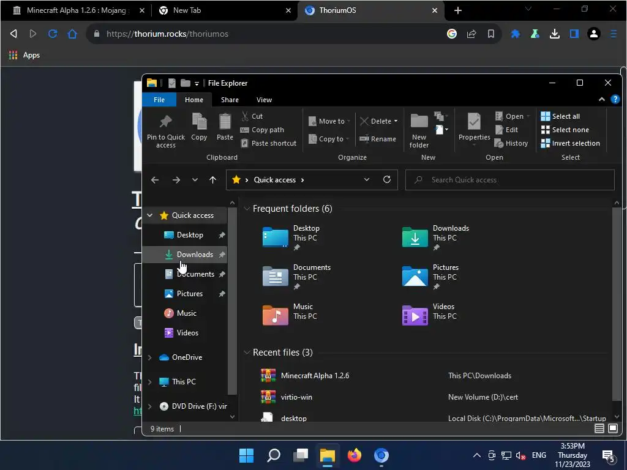The image size is (627, 470).
Task: Refresh the Quick access location
Action: [x=387, y=180]
